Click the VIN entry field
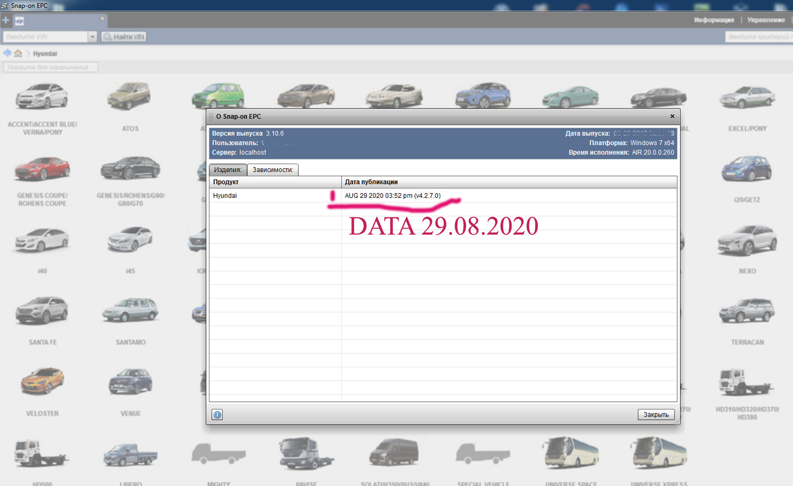This screenshot has width=793, height=486. tap(45, 37)
